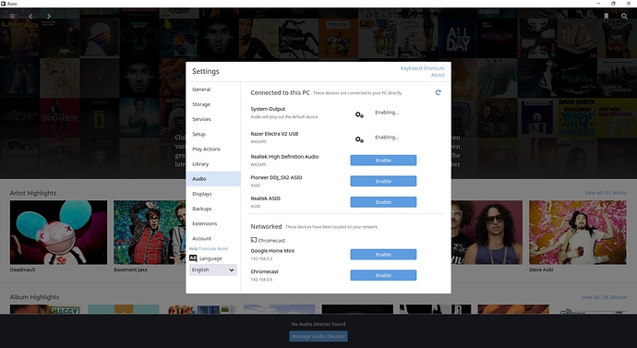Open the Basement Jaxx artist thumbnail
This screenshot has height=348, width=637.
[x=150, y=233]
